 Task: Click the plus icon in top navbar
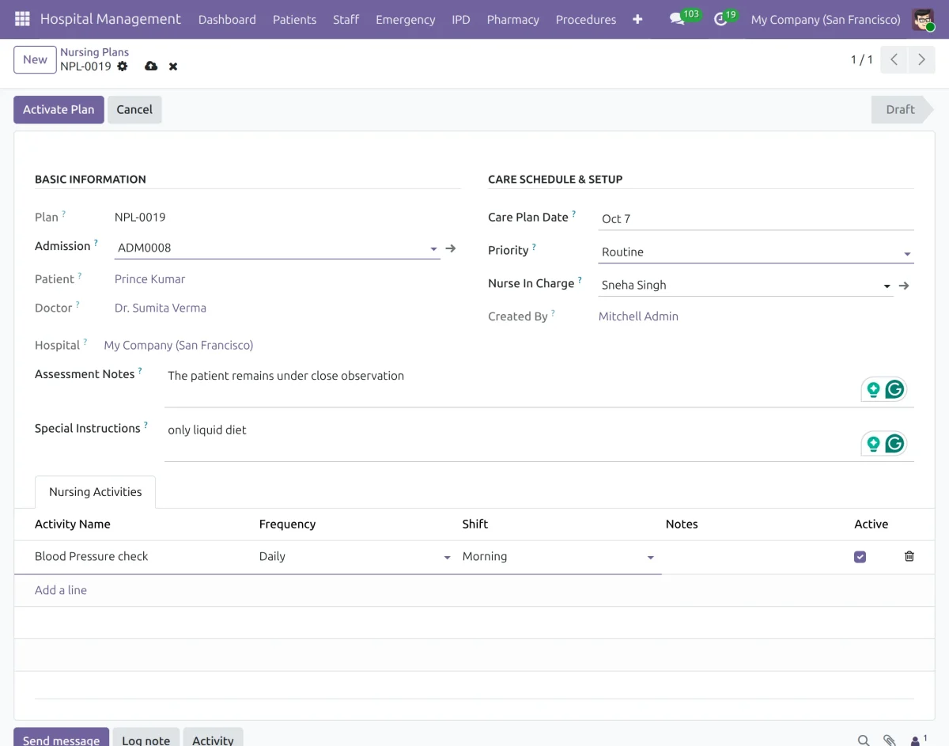(x=637, y=19)
